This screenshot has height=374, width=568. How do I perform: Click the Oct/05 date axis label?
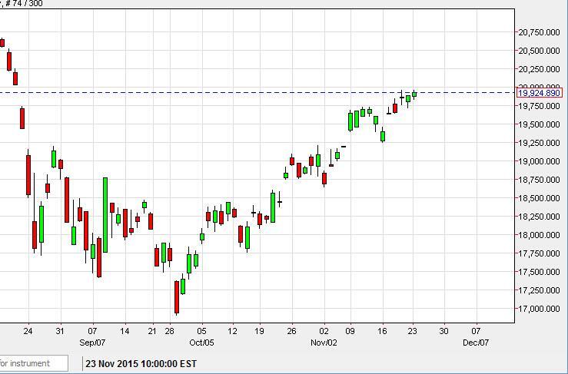pyautogui.click(x=201, y=343)
